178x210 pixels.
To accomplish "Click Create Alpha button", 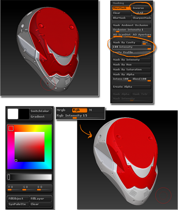I will (x=131, y=87).
